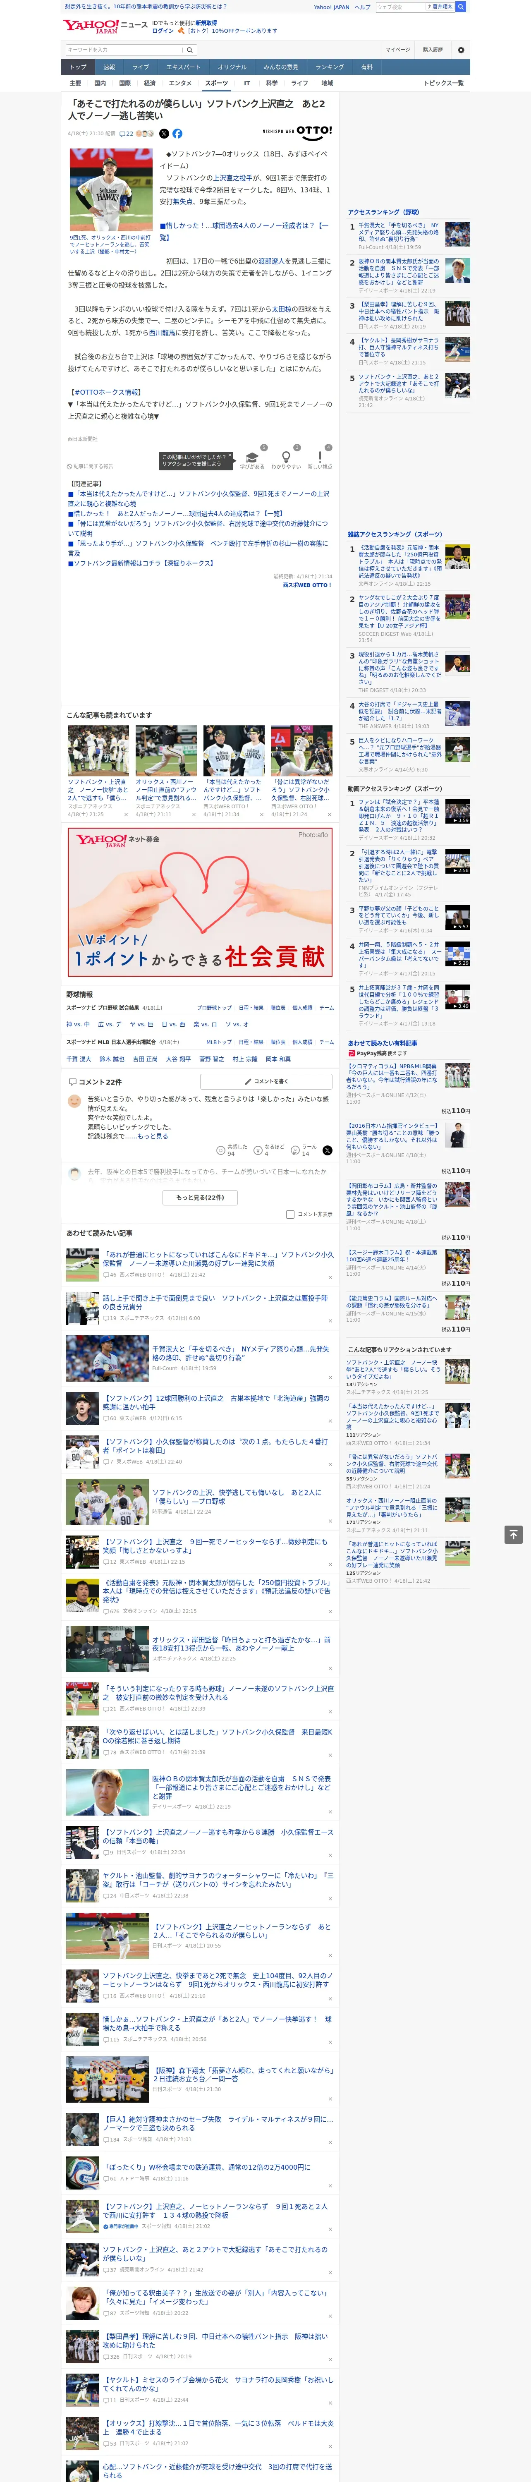Screen dimensions: 531x2482
Task: Select the 速報 navigation tab
Action: tap(109, 67)
